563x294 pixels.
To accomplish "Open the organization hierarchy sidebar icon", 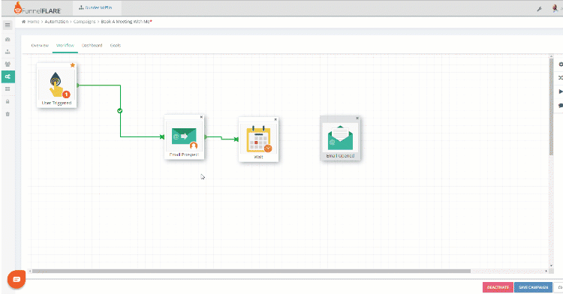I will [x=8, y=52].
